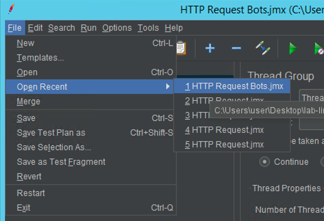The width and height of the screenshot is (324, 221).
Task: Open the Help menu
Action: 174,28
